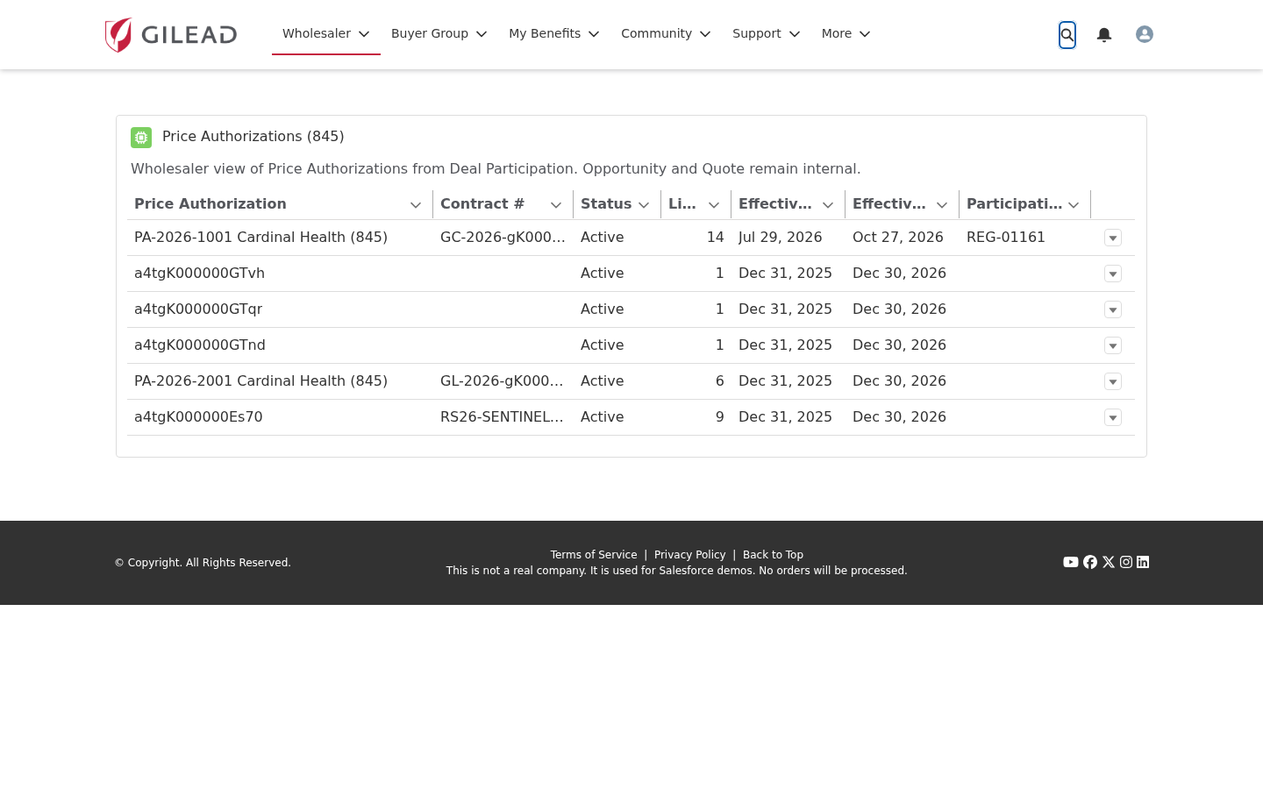This screenshot has height=789, width=1263.
Task: Click the Back to Top link
Action: [x=773, y=555]
